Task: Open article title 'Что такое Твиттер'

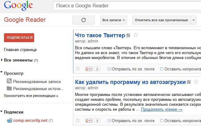Action: click(x=100, y=35)
